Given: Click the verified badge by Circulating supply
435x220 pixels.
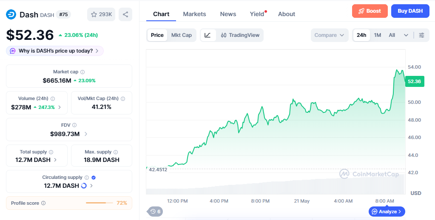Looking at the screenshot, I should click(x=94, y=177).
